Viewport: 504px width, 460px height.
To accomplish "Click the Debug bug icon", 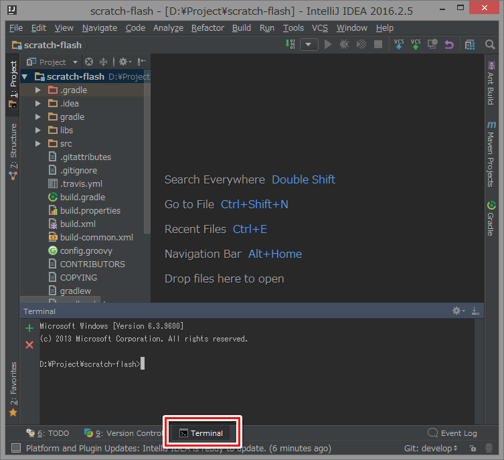I will click(345, 44).
